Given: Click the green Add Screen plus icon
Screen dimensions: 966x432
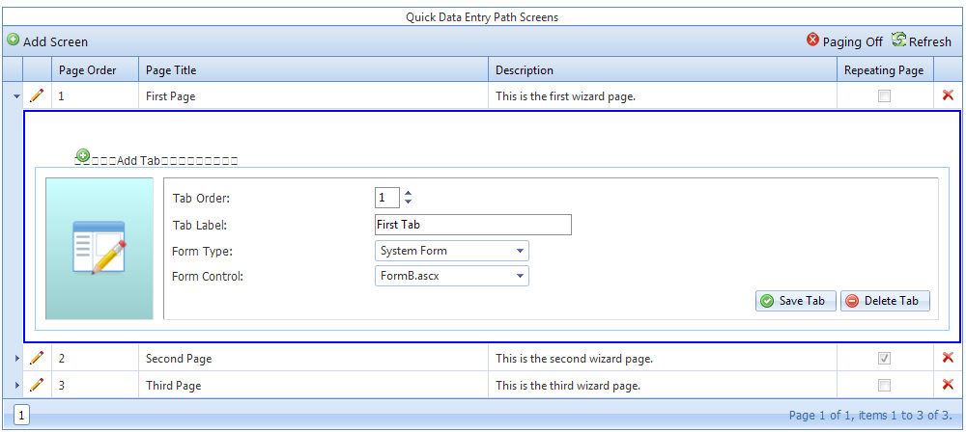Looking at the screenshot, I should tap(14, 40).
